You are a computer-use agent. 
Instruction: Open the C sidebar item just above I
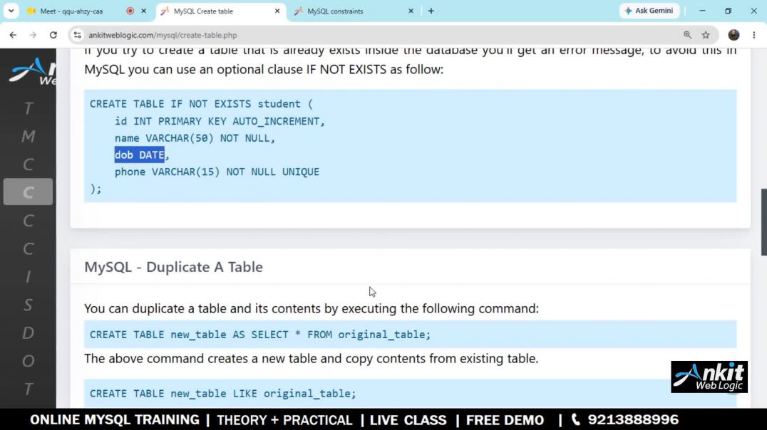click(x=29, y=248)
